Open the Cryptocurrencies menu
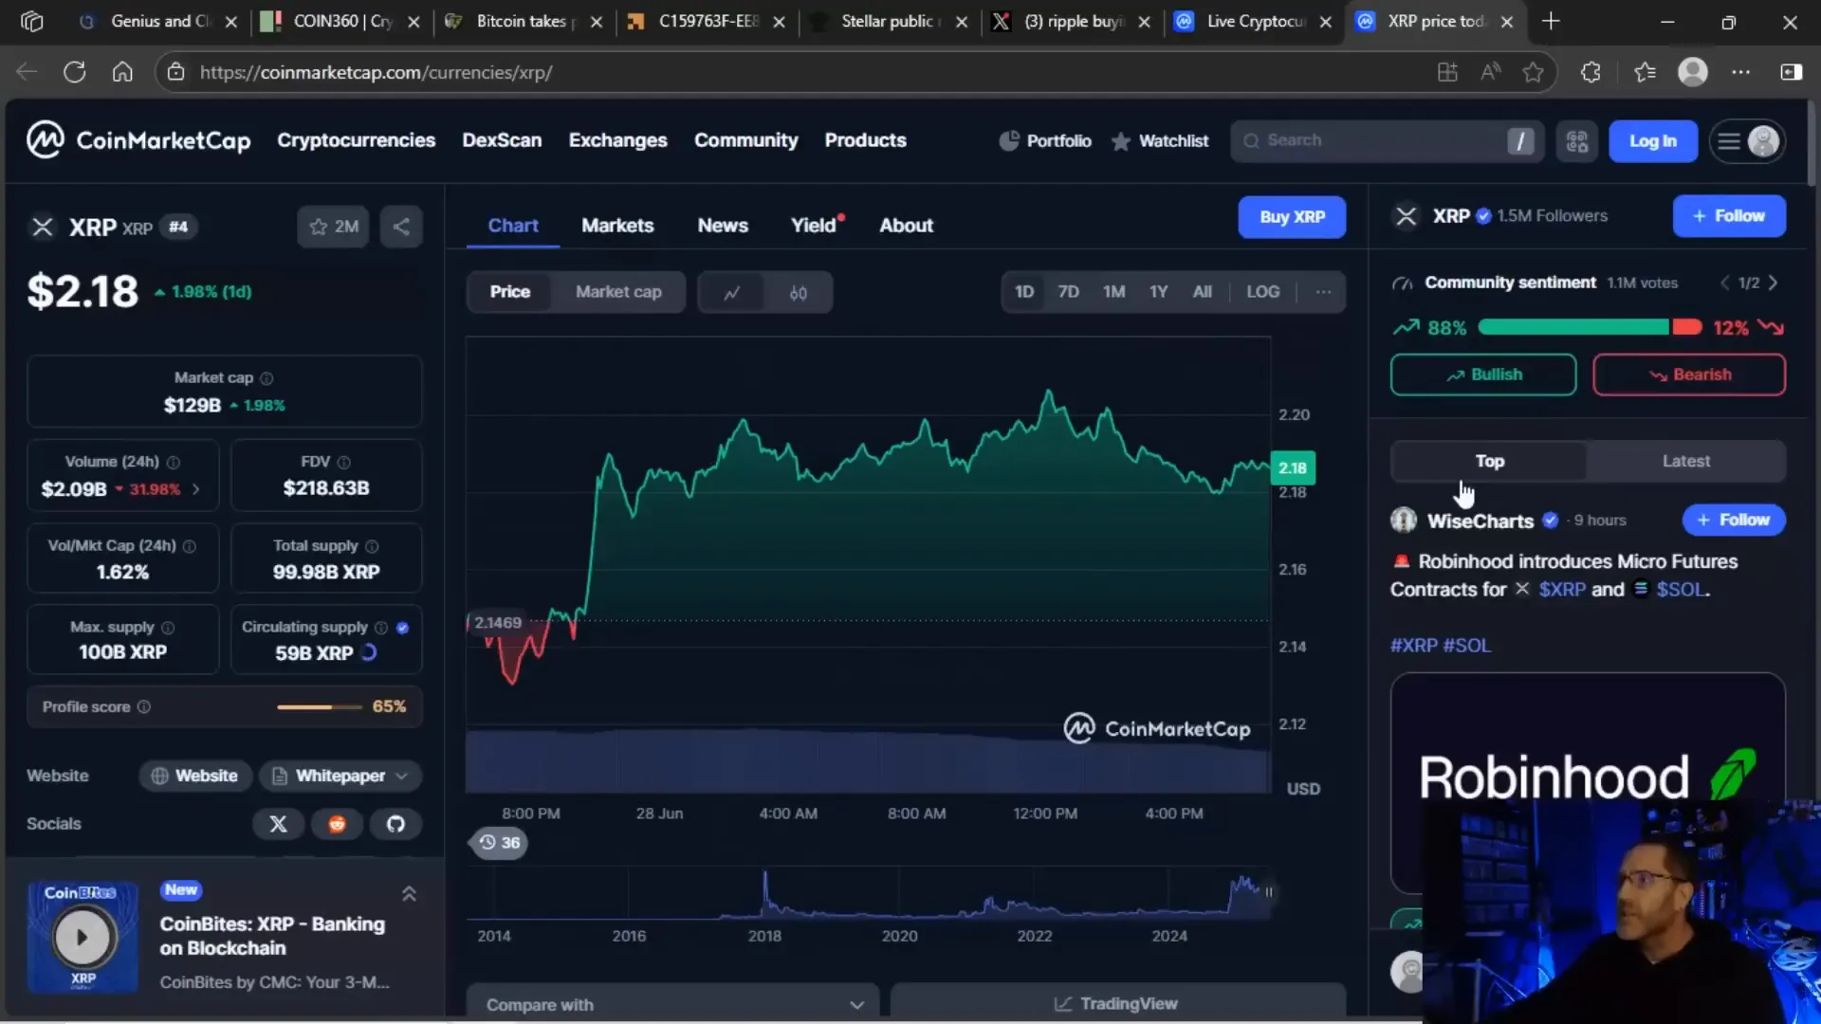Viewport: 1821px width, 1024px height. coord(357,140)
